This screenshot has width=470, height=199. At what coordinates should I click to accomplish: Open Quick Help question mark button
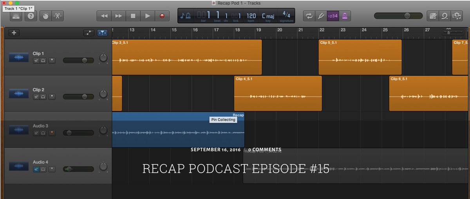(31, 16)
